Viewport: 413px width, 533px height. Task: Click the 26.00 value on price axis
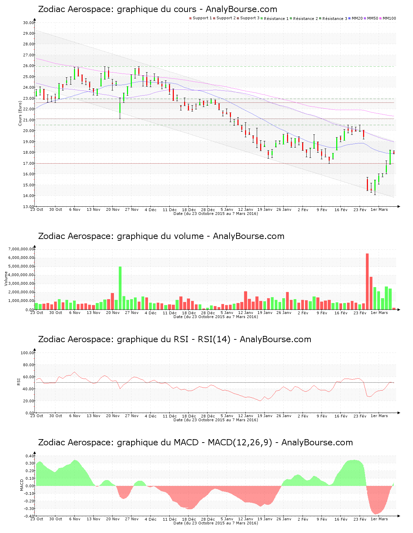click(x=29, y=66)
